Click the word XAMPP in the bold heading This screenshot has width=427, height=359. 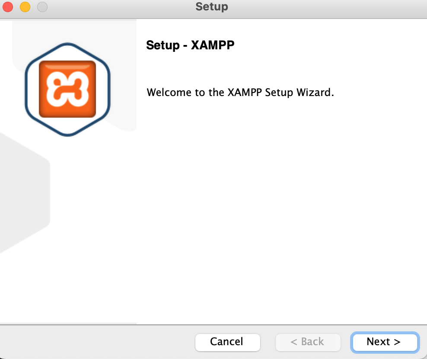(212, 45)
